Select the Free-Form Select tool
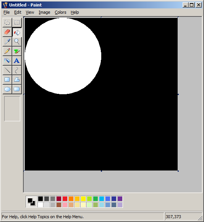 pos(7,23)
